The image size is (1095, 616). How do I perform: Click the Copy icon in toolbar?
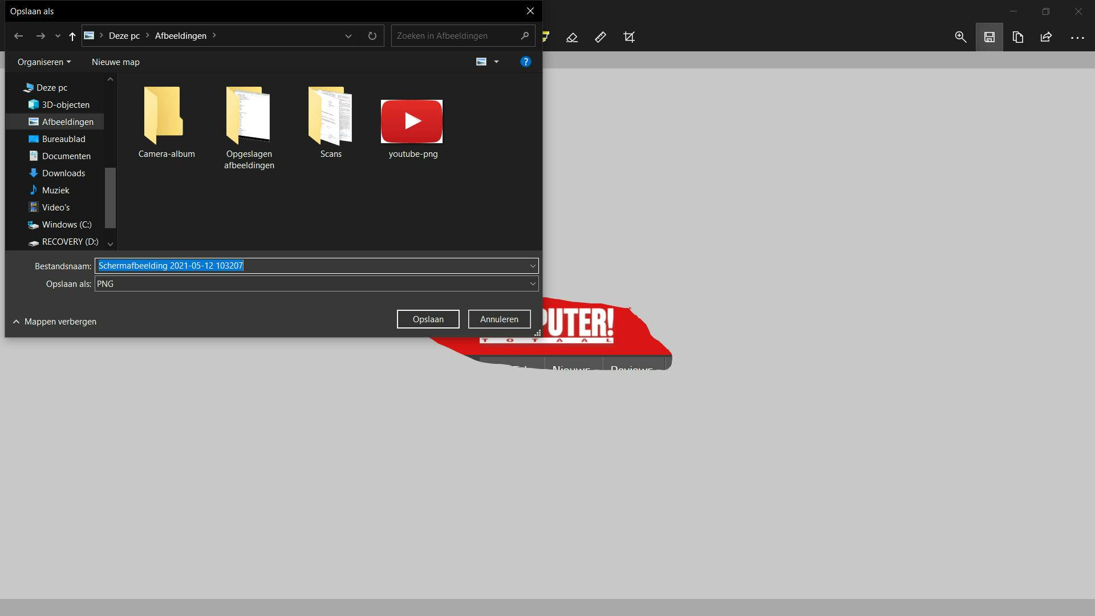pyautogui.click(x=1017, y=38)
